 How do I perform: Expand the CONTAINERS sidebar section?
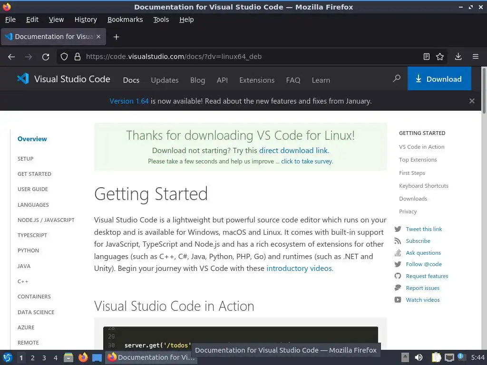(34, 297)
